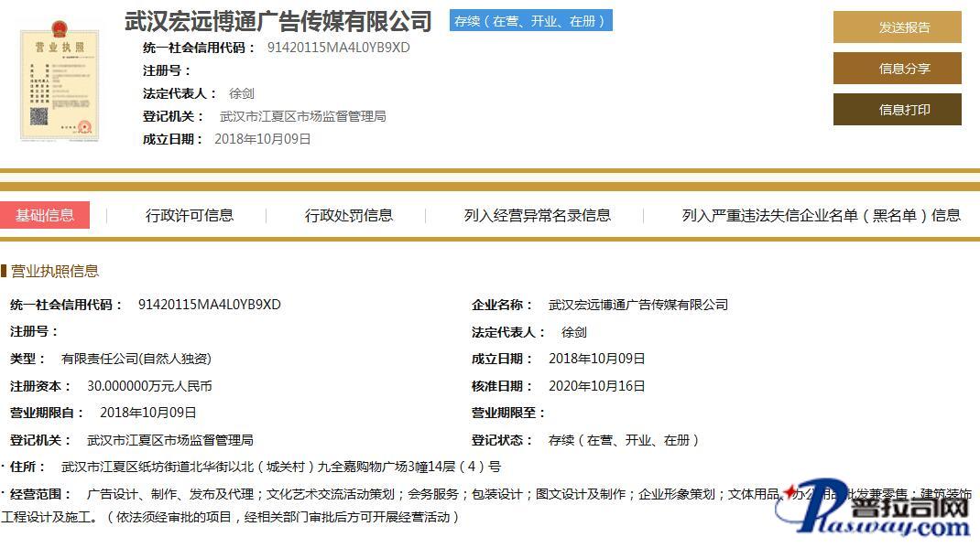
Task: Click the blue 存续 status badge
Action: pyautogui.click(x=530, y=21)
